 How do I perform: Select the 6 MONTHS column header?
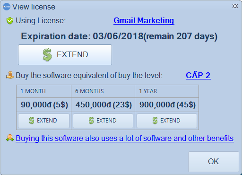point(103,91)
